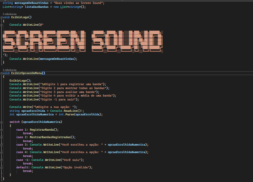Click the "Digite 3 para avaliar uma banda" string
The width and height of the screenshot is (253, 182).
click(68, 92)
